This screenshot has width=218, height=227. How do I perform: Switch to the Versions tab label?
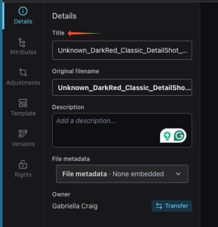click(x=23, y=144)
